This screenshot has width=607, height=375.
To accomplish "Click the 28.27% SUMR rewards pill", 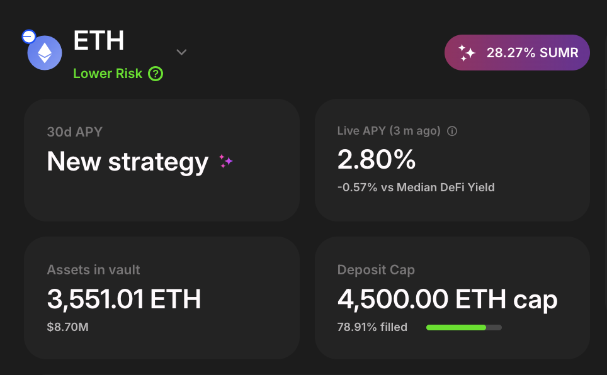I will tap(517, 53).
